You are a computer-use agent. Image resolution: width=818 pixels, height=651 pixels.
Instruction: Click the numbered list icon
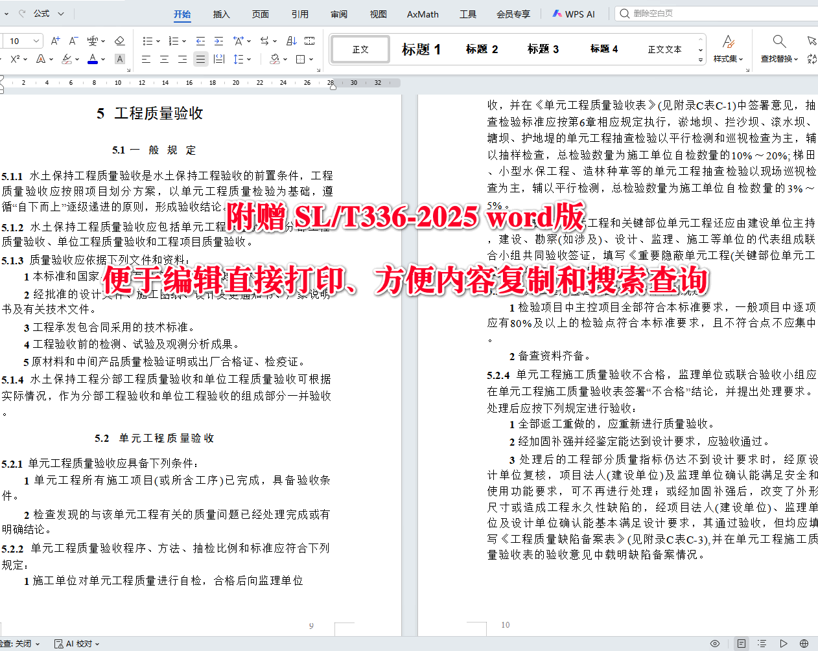click(174, 41)
